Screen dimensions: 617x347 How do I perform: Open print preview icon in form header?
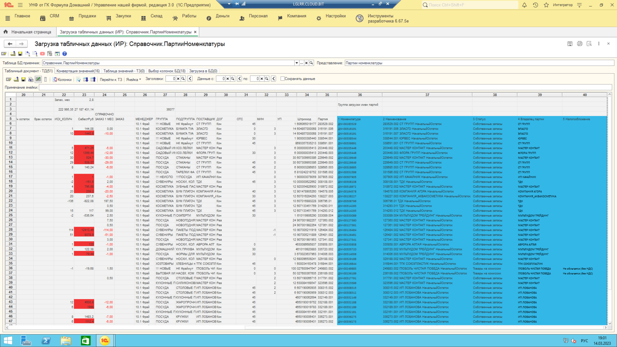tap(589, 44)
